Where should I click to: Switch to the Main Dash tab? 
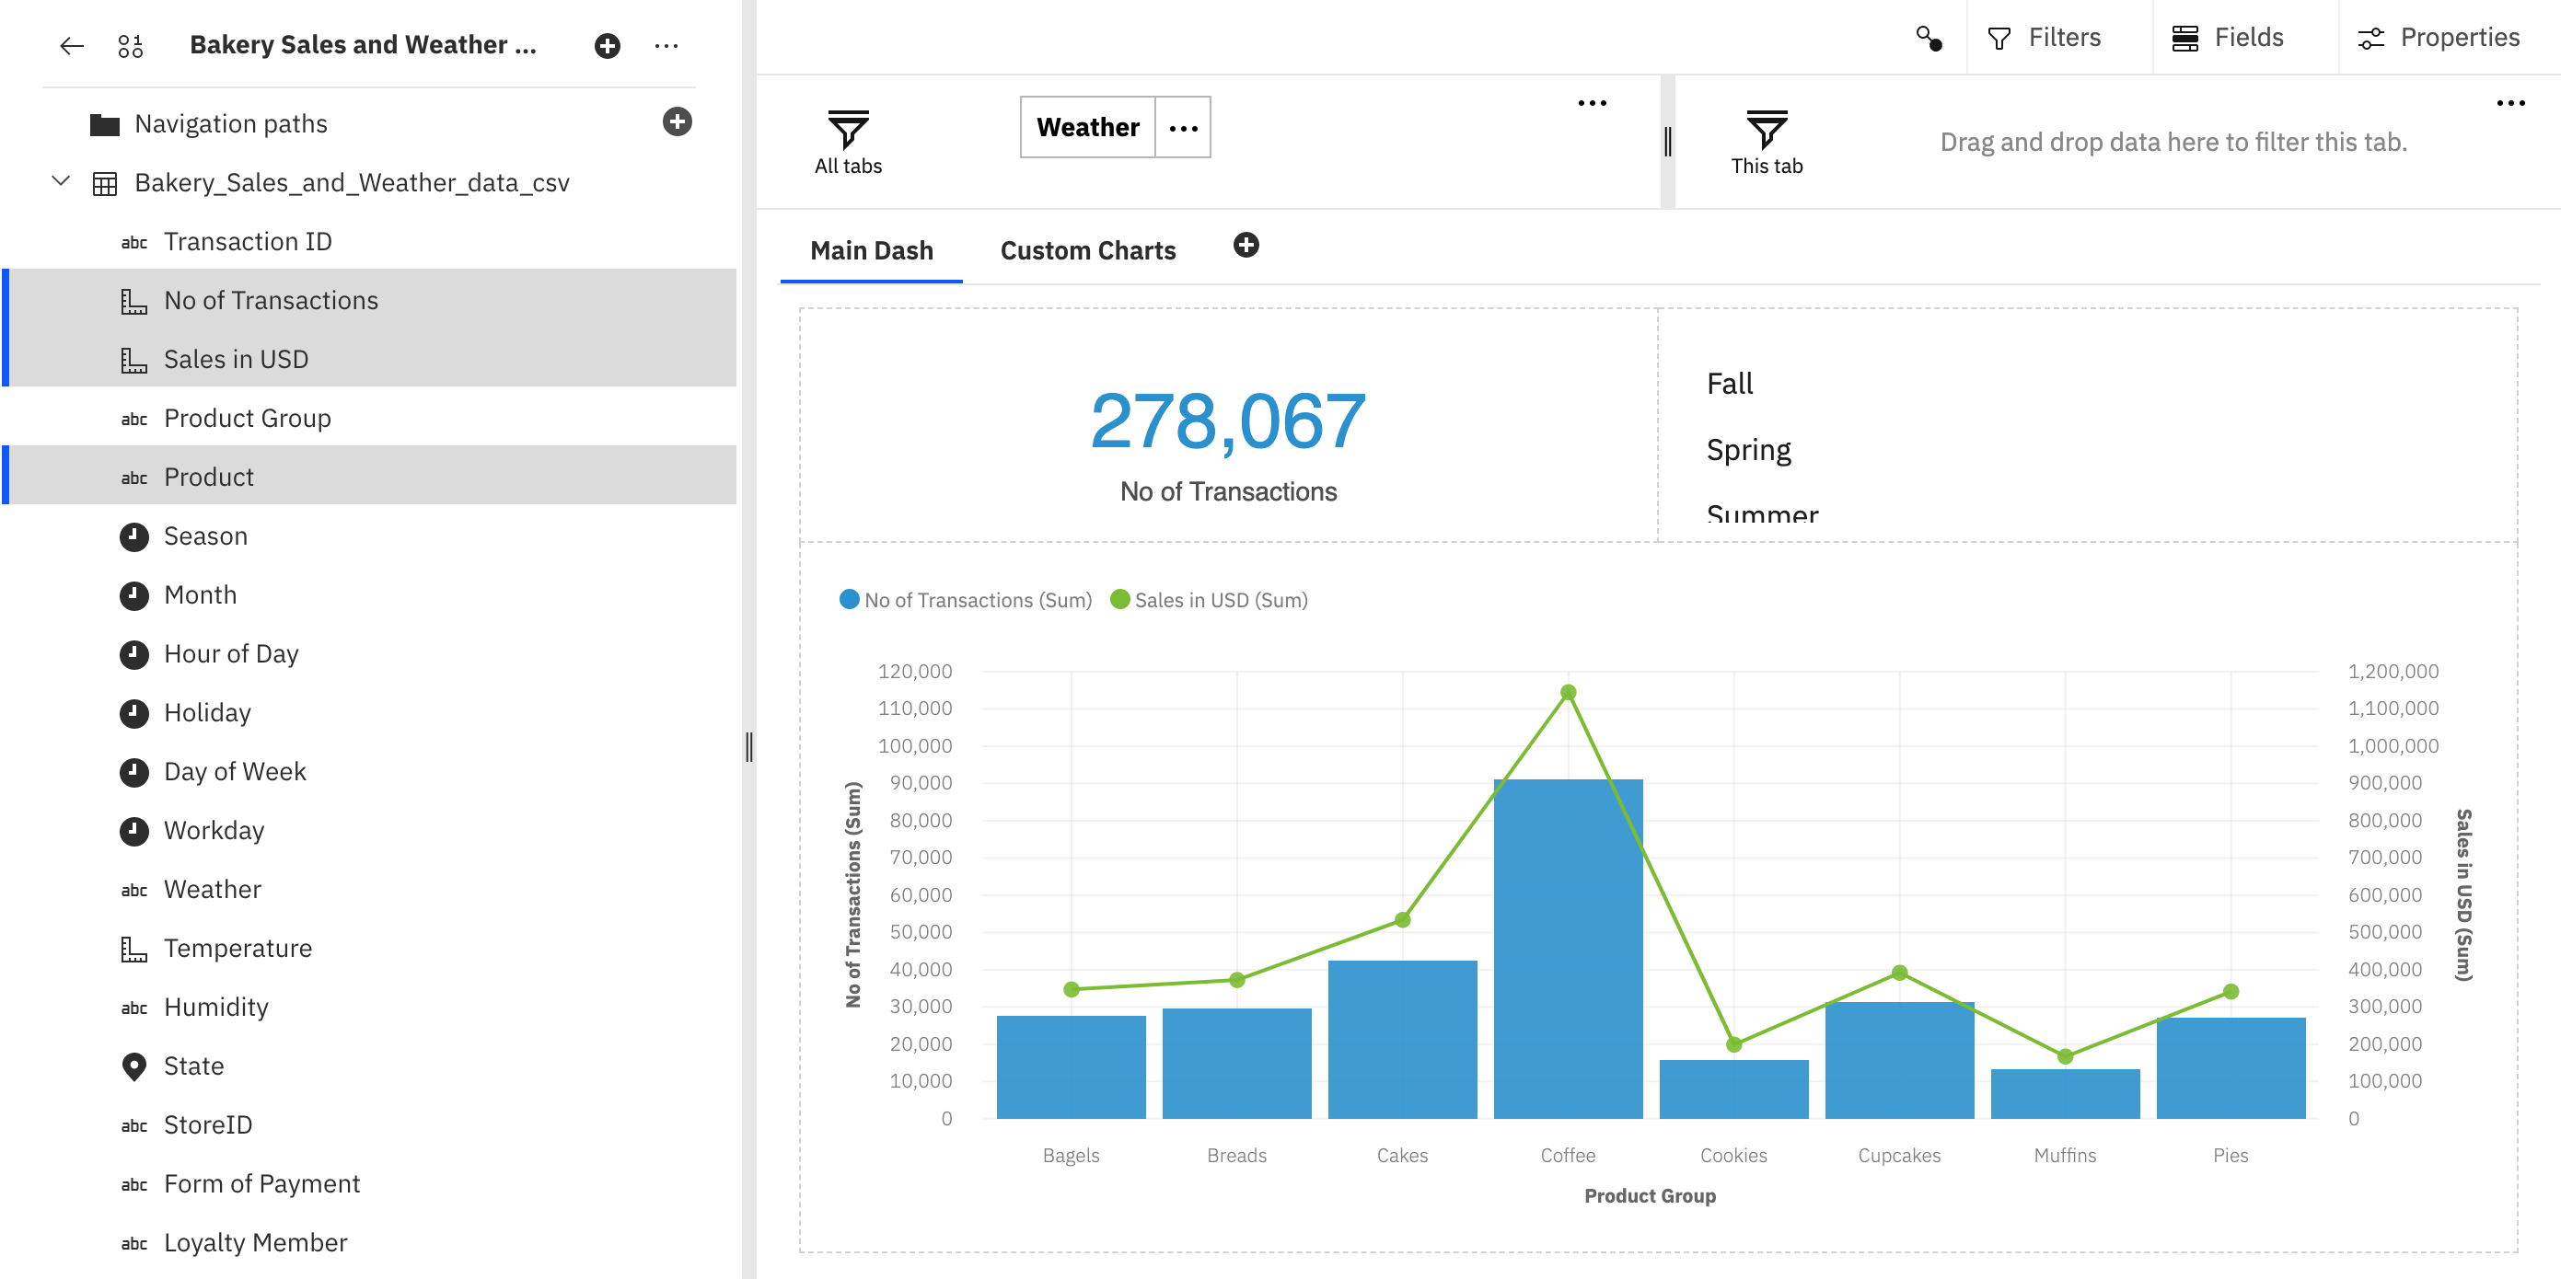point(872,248)
